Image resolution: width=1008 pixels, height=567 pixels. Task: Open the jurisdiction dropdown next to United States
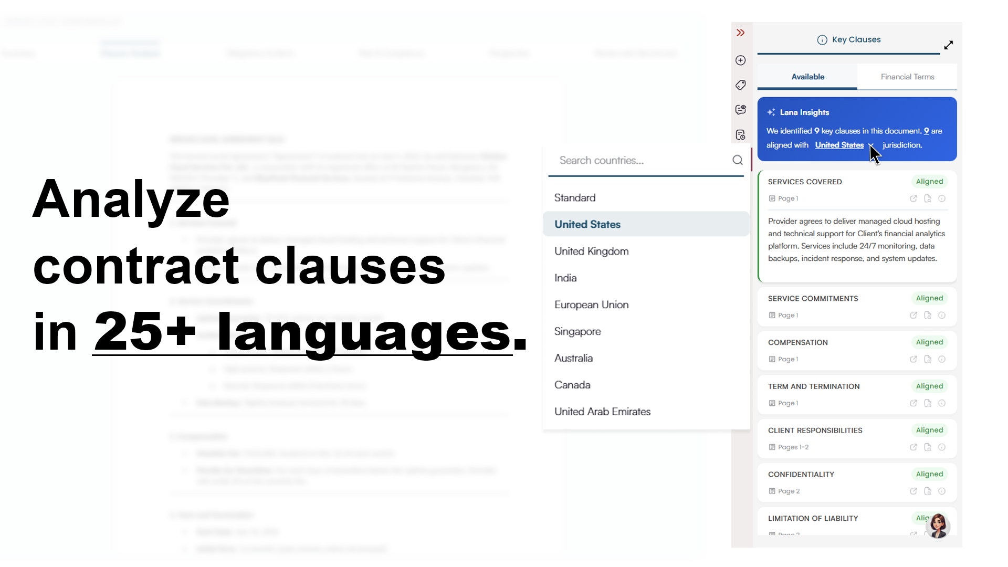point(870,145)
